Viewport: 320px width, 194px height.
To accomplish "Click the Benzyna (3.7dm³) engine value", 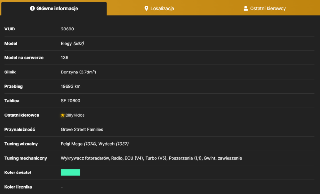I will click(x=78, y=72).
